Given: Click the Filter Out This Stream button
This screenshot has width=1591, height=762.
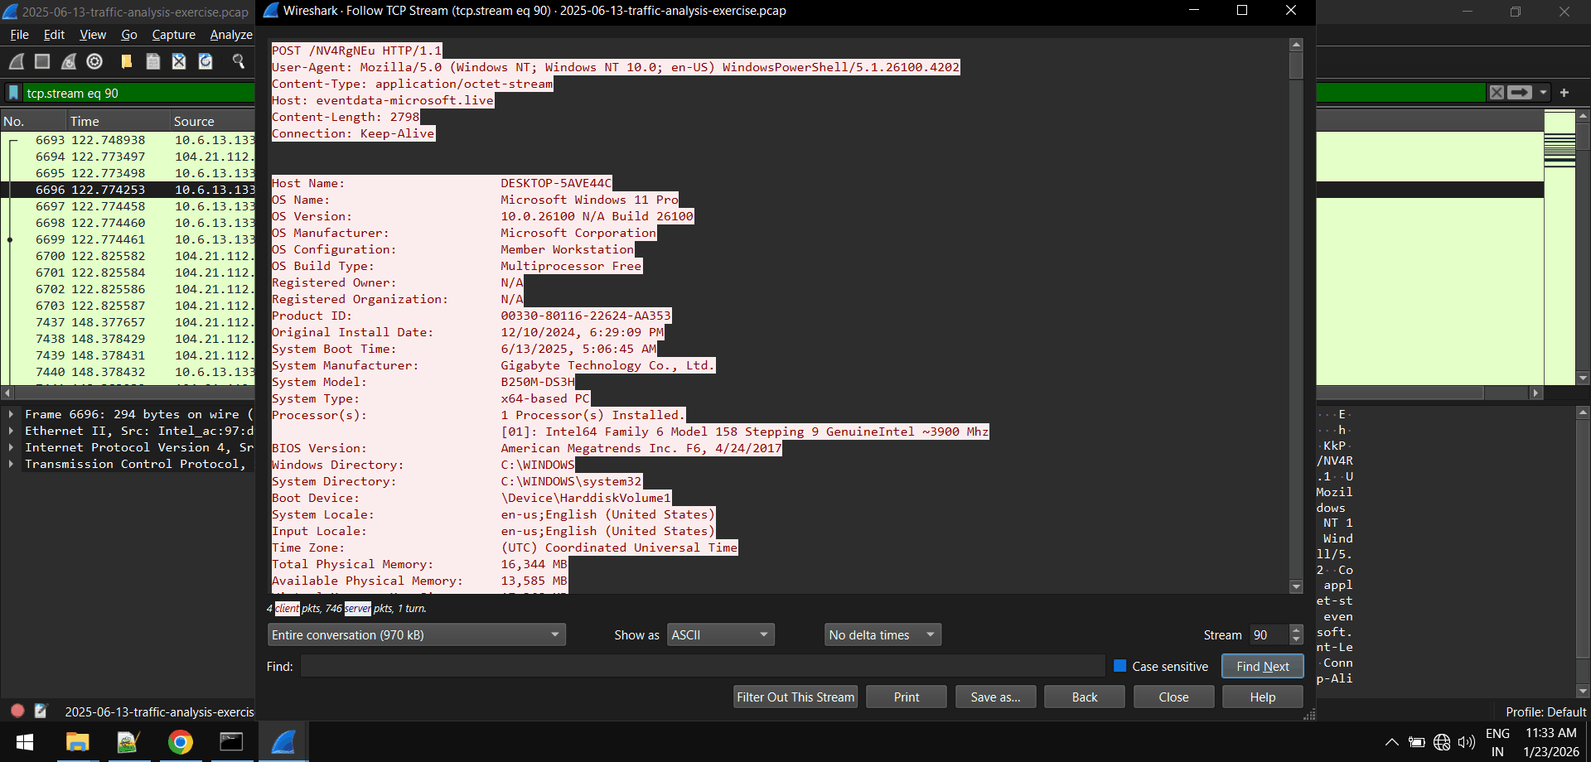Looking at the screenshot, I should (x=795, y=697).
